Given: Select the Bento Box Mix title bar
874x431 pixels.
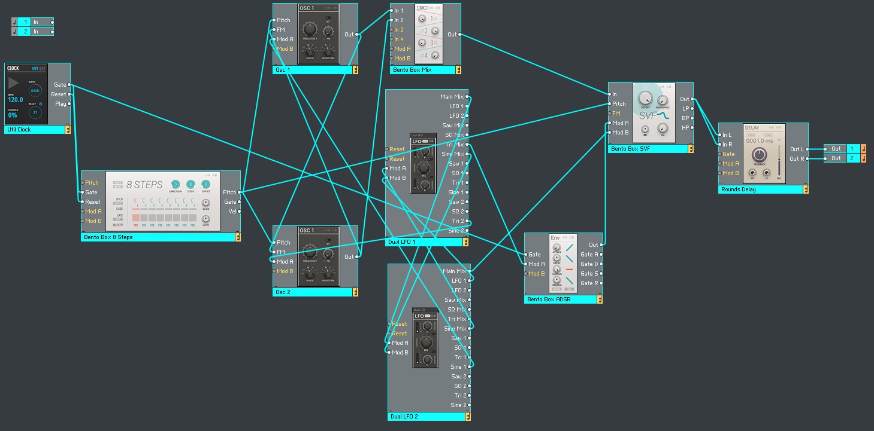Looking at the screenshot, I should point(423,70).
